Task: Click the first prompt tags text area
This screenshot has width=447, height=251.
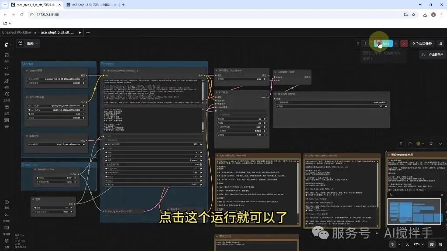Action: coord(152,91)
